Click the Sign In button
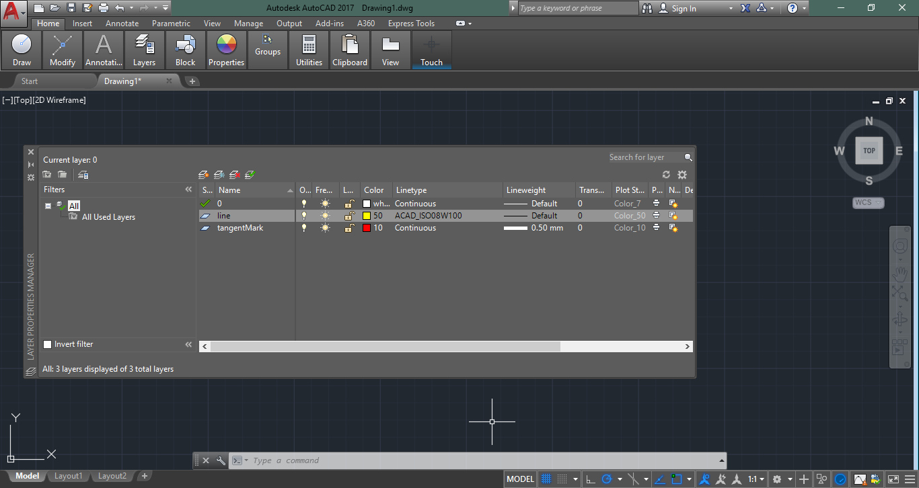Image resolution: width=919 pixels, height=488 pixels. (684, 9)
